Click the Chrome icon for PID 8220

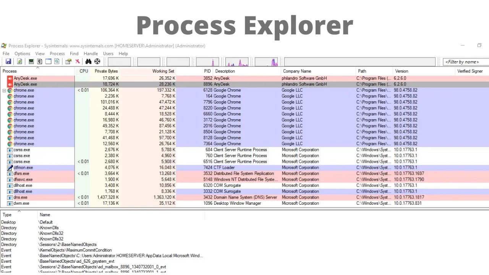click(10, 108)
